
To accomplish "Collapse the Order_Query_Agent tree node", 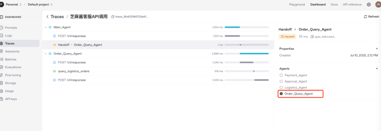I will pos(46,54).
